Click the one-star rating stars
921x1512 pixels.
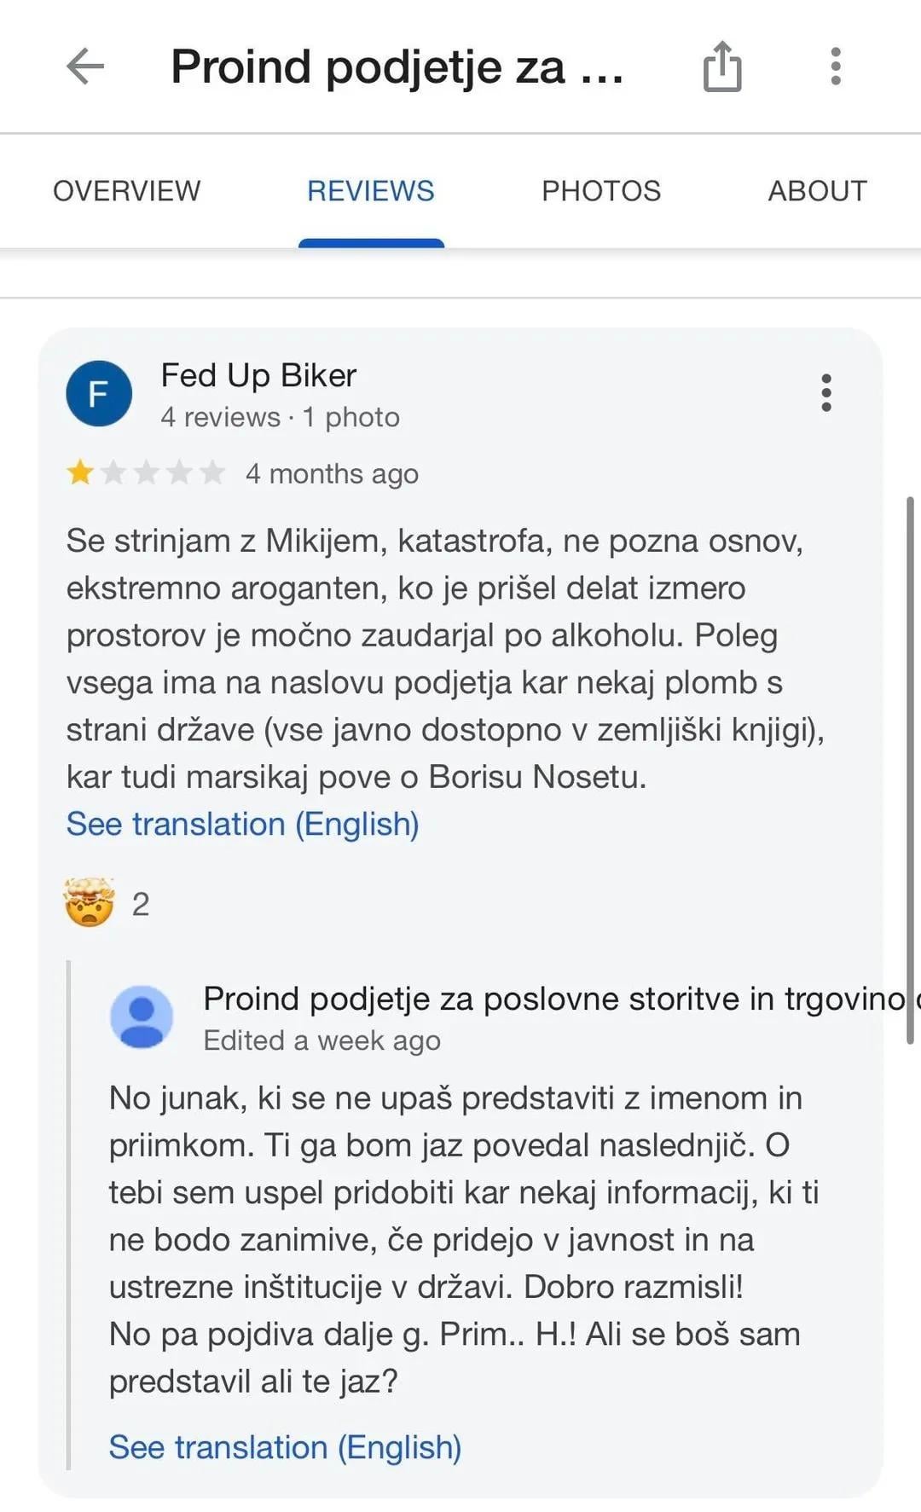pyautogui.click(x=145, y=472)
